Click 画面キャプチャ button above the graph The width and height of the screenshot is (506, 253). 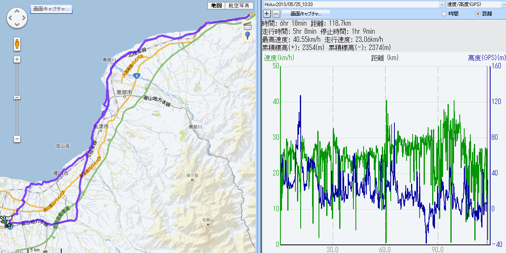[306, 14]
